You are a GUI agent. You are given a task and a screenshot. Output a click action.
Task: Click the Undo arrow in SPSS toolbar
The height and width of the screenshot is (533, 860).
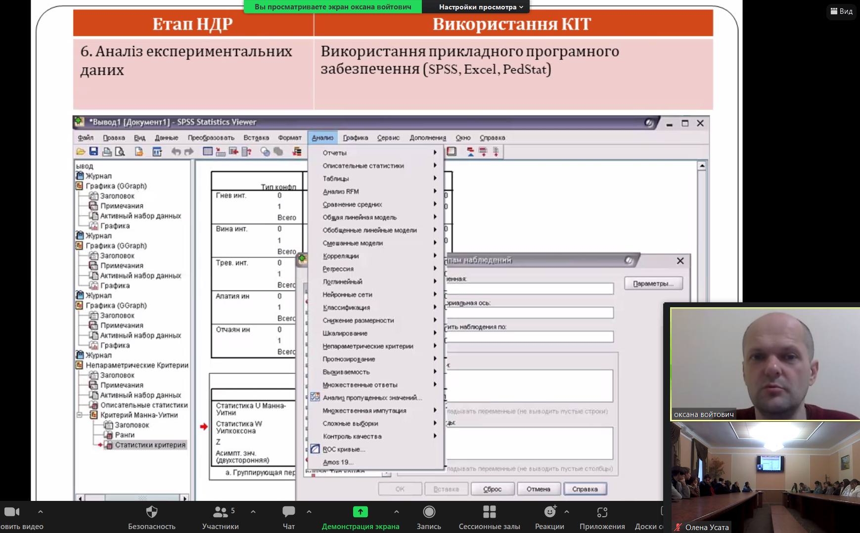[176, 152]
